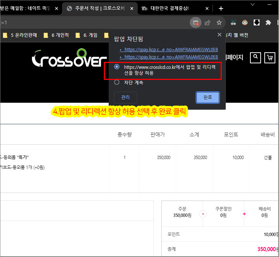The height and width of the screenshot is (257, 279).
Task: Click the share page icon
Action: pos(207,22)
